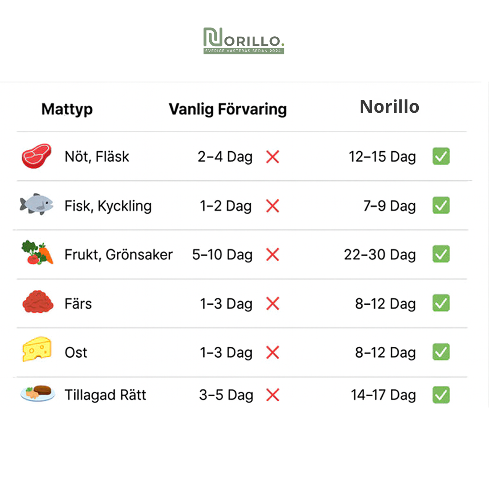This screenshot has height=489, width=489.
Task: Click green checkmark next to 14–17 Dag
Action: (441, 394)
